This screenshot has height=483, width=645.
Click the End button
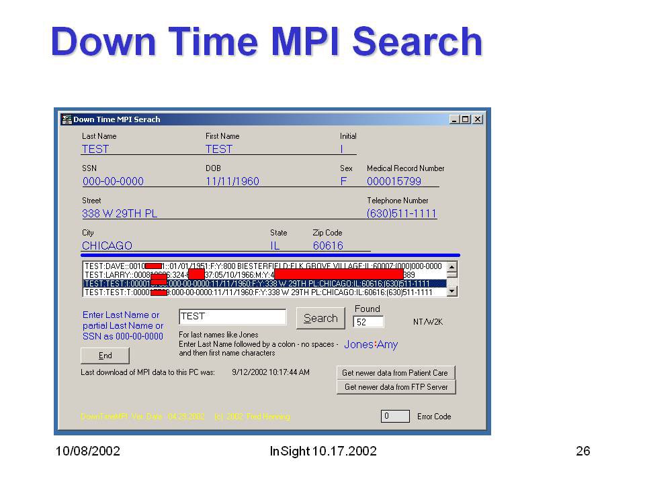tap(105, 356)
